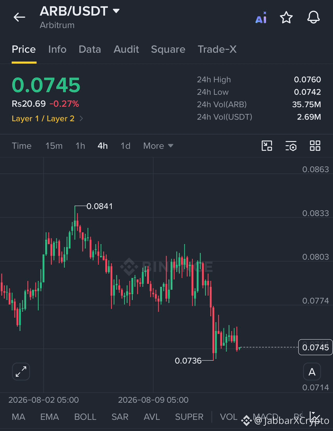Switch to the Data tab
The image size is (333, 431).
[90, 49]
